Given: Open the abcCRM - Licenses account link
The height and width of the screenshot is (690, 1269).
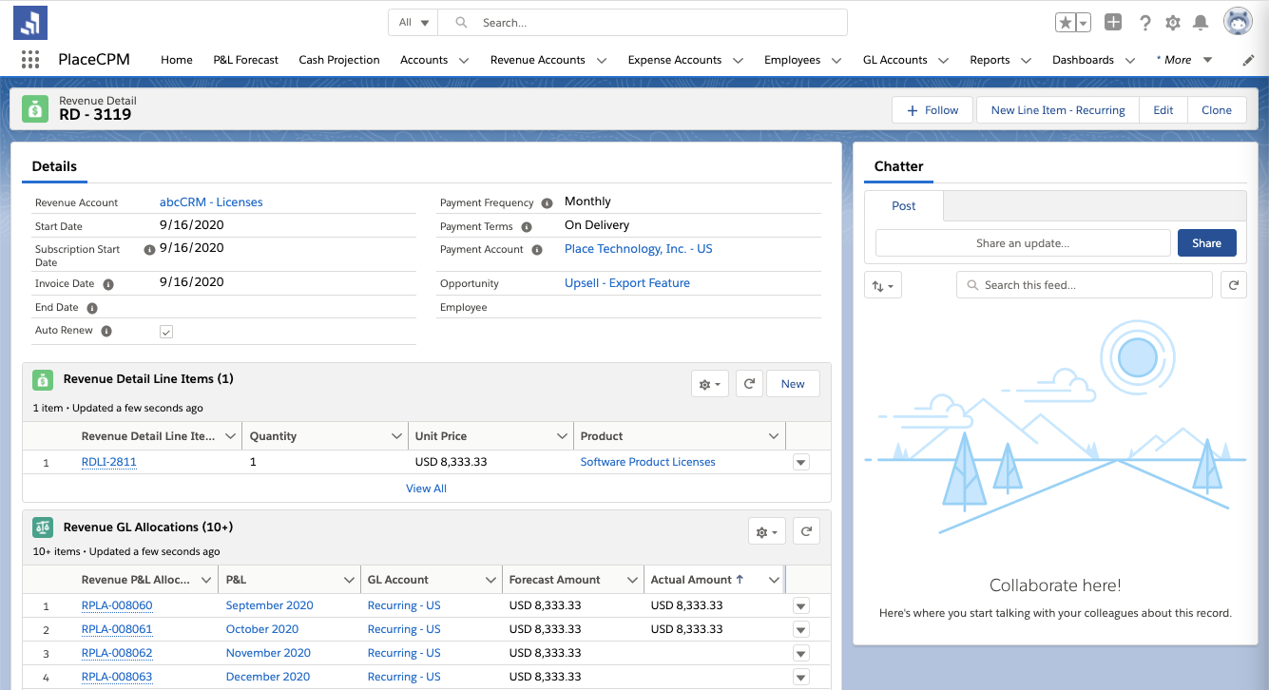Looking at the screenshot, I should tap(211, 202).
